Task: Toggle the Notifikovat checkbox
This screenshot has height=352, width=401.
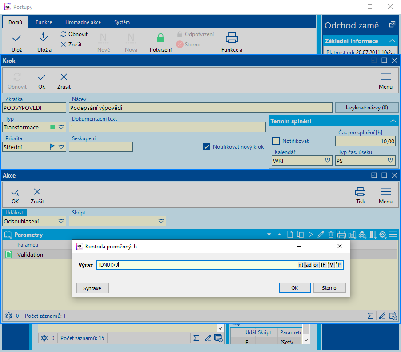Action: coord(276,141)
